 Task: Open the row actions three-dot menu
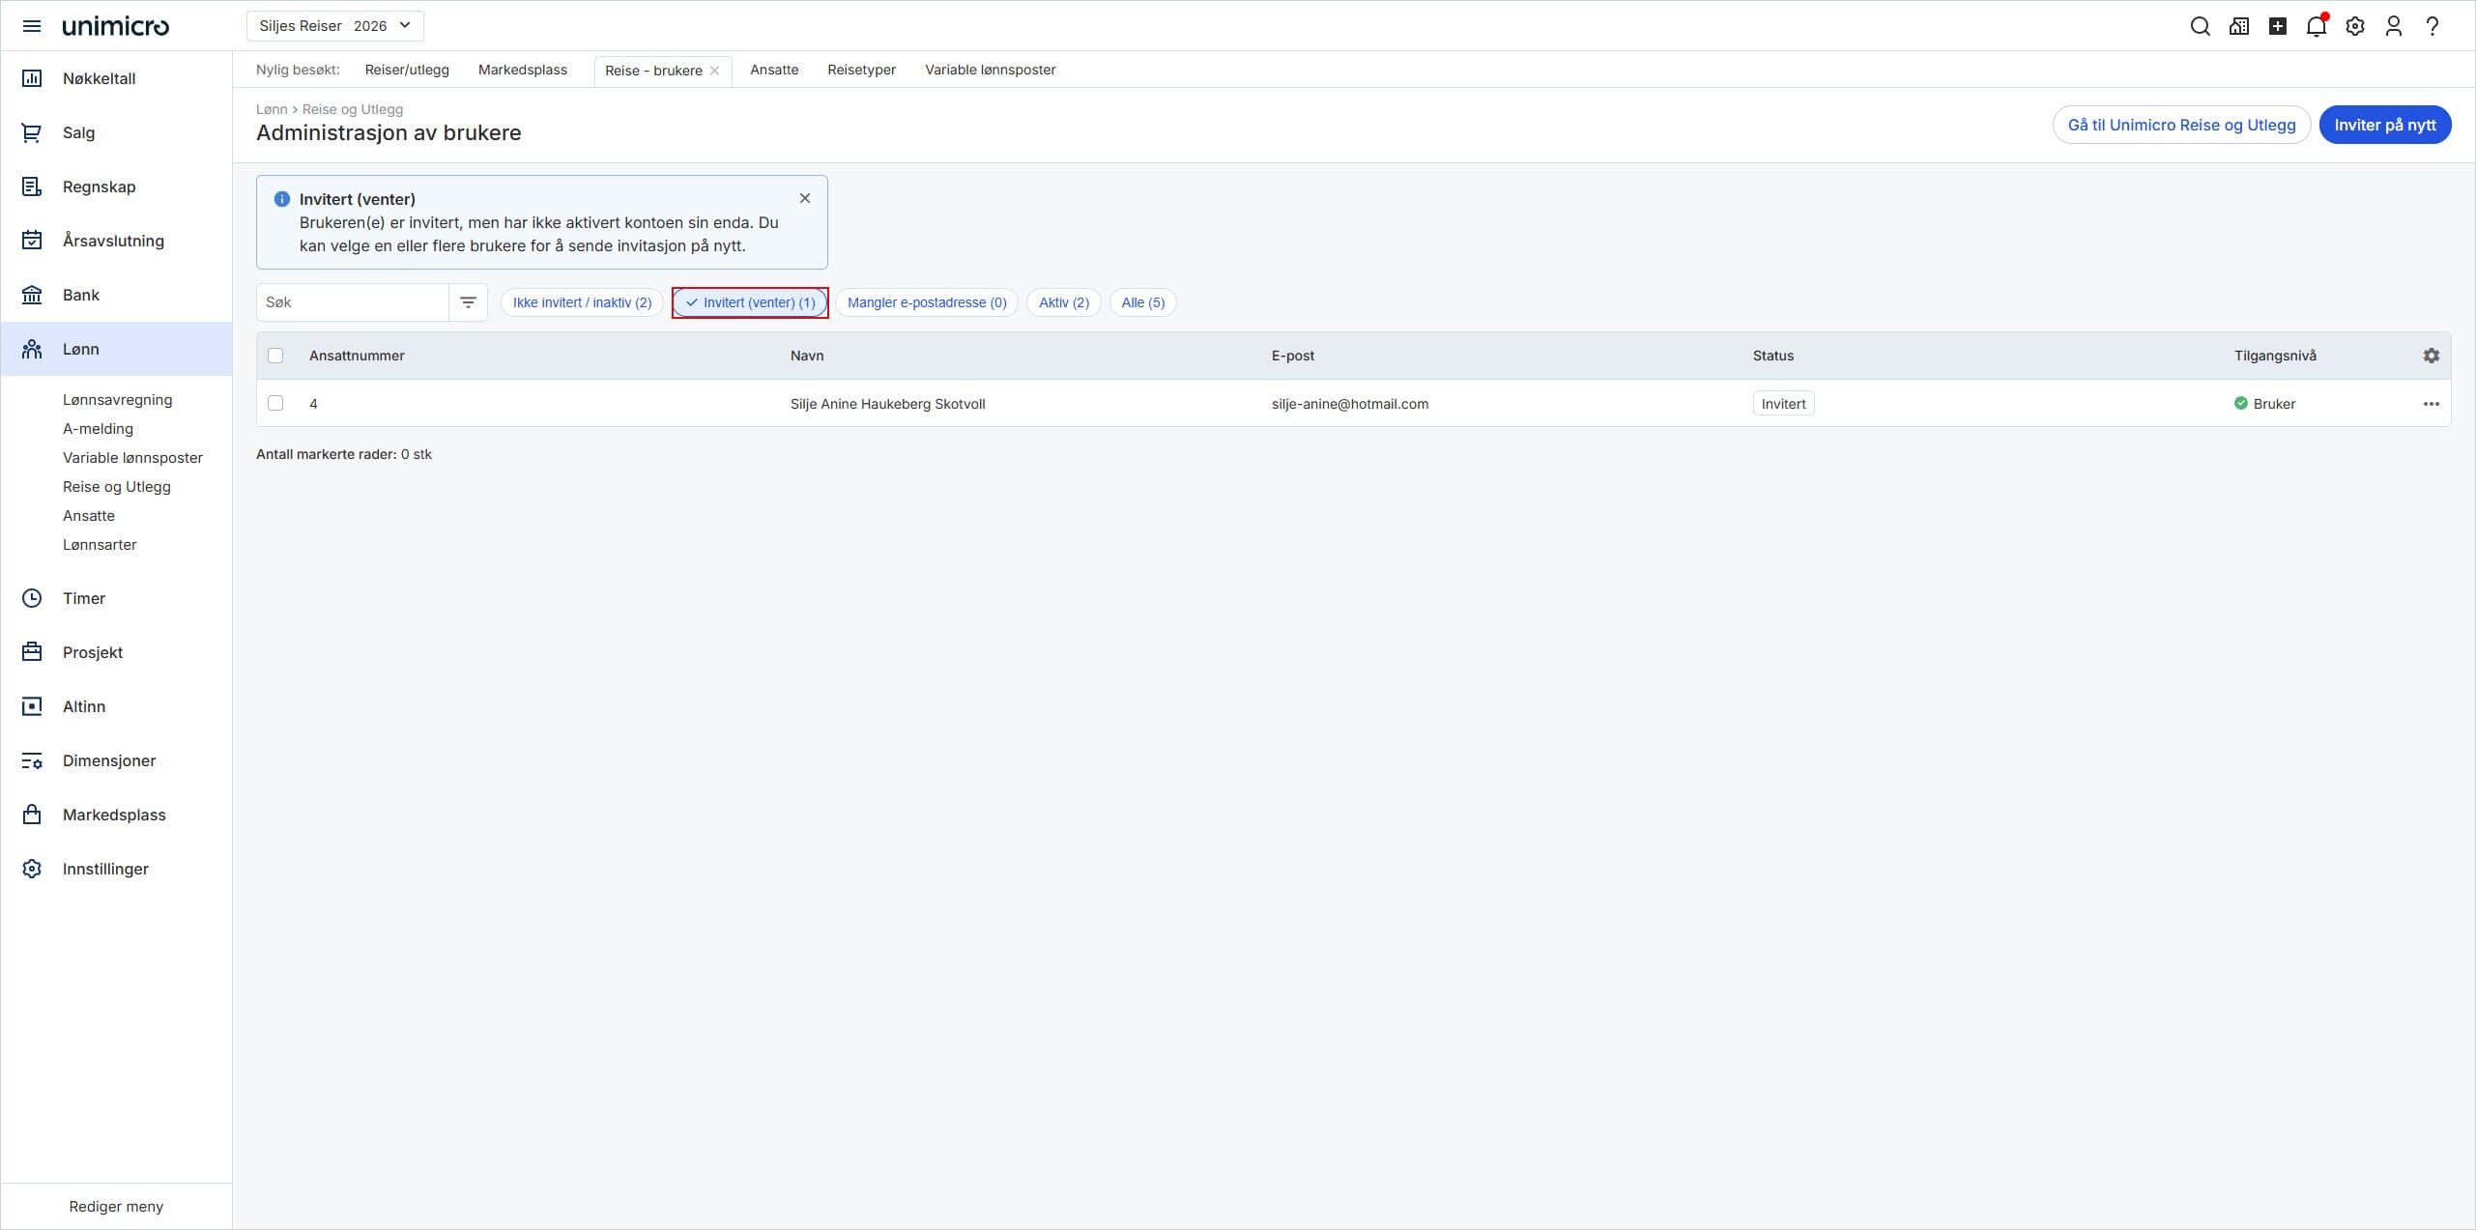click(2431, 404)
